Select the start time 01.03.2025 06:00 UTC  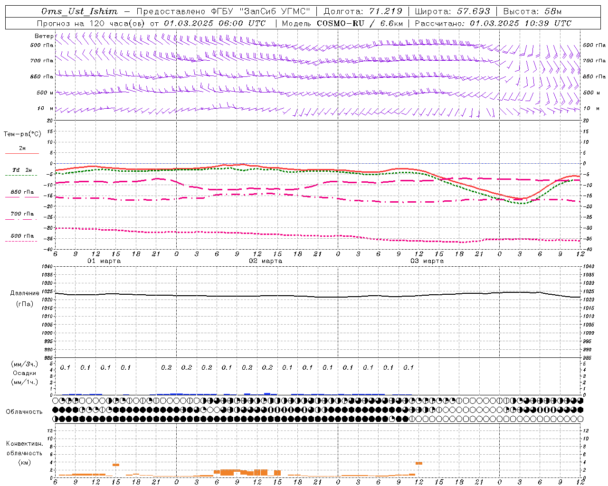tap(215, 23)
